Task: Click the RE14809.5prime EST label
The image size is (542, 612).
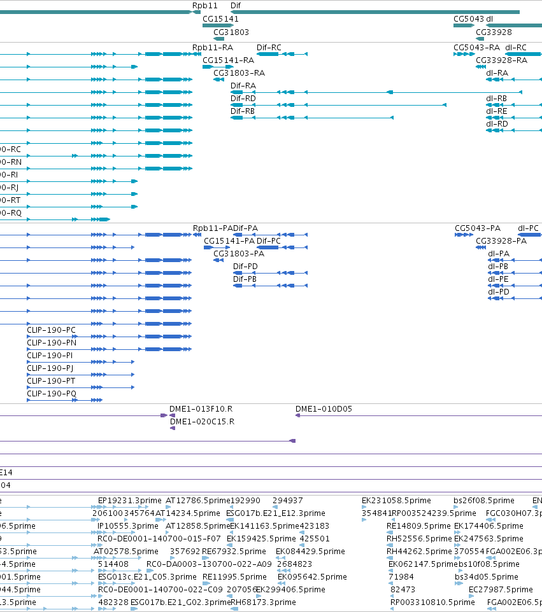Action: 418,525
